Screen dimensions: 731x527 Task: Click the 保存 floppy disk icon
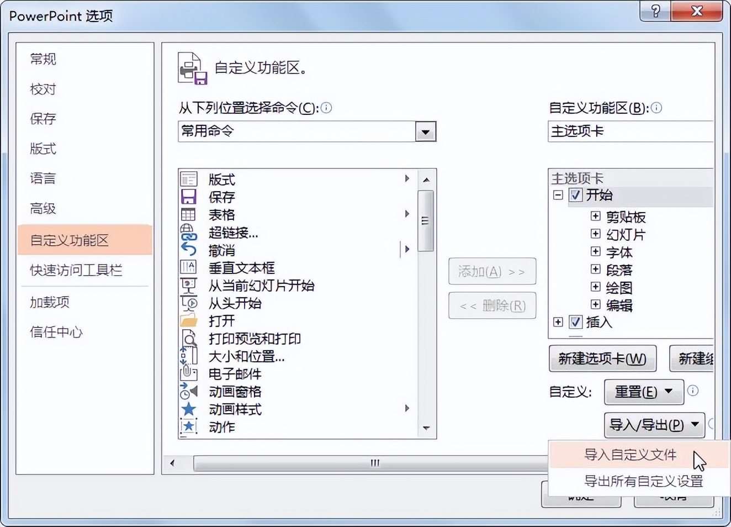[189, 197]
